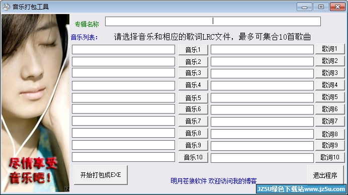Maximize the 音乐打包工具 window

click(x=321, y=7)
